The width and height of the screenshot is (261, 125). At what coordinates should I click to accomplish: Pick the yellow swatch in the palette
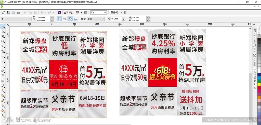[259, 84]
